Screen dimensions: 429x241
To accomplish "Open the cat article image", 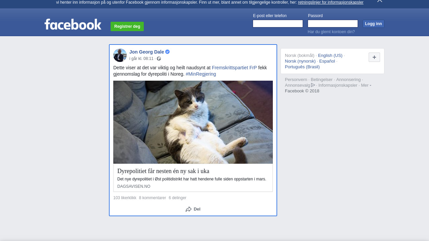I will (193, 122).
